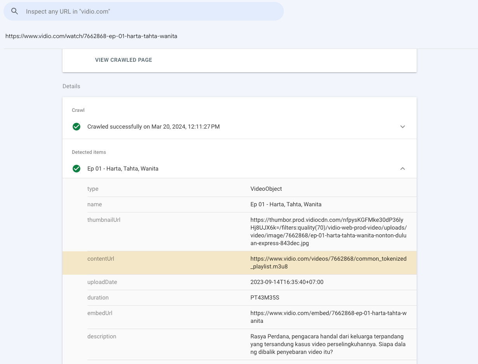Select the inspected vidio.com URL text

pyautogui.click(x=91, y=36)
